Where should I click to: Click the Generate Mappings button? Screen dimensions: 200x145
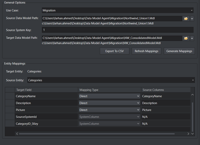point(179,51)
